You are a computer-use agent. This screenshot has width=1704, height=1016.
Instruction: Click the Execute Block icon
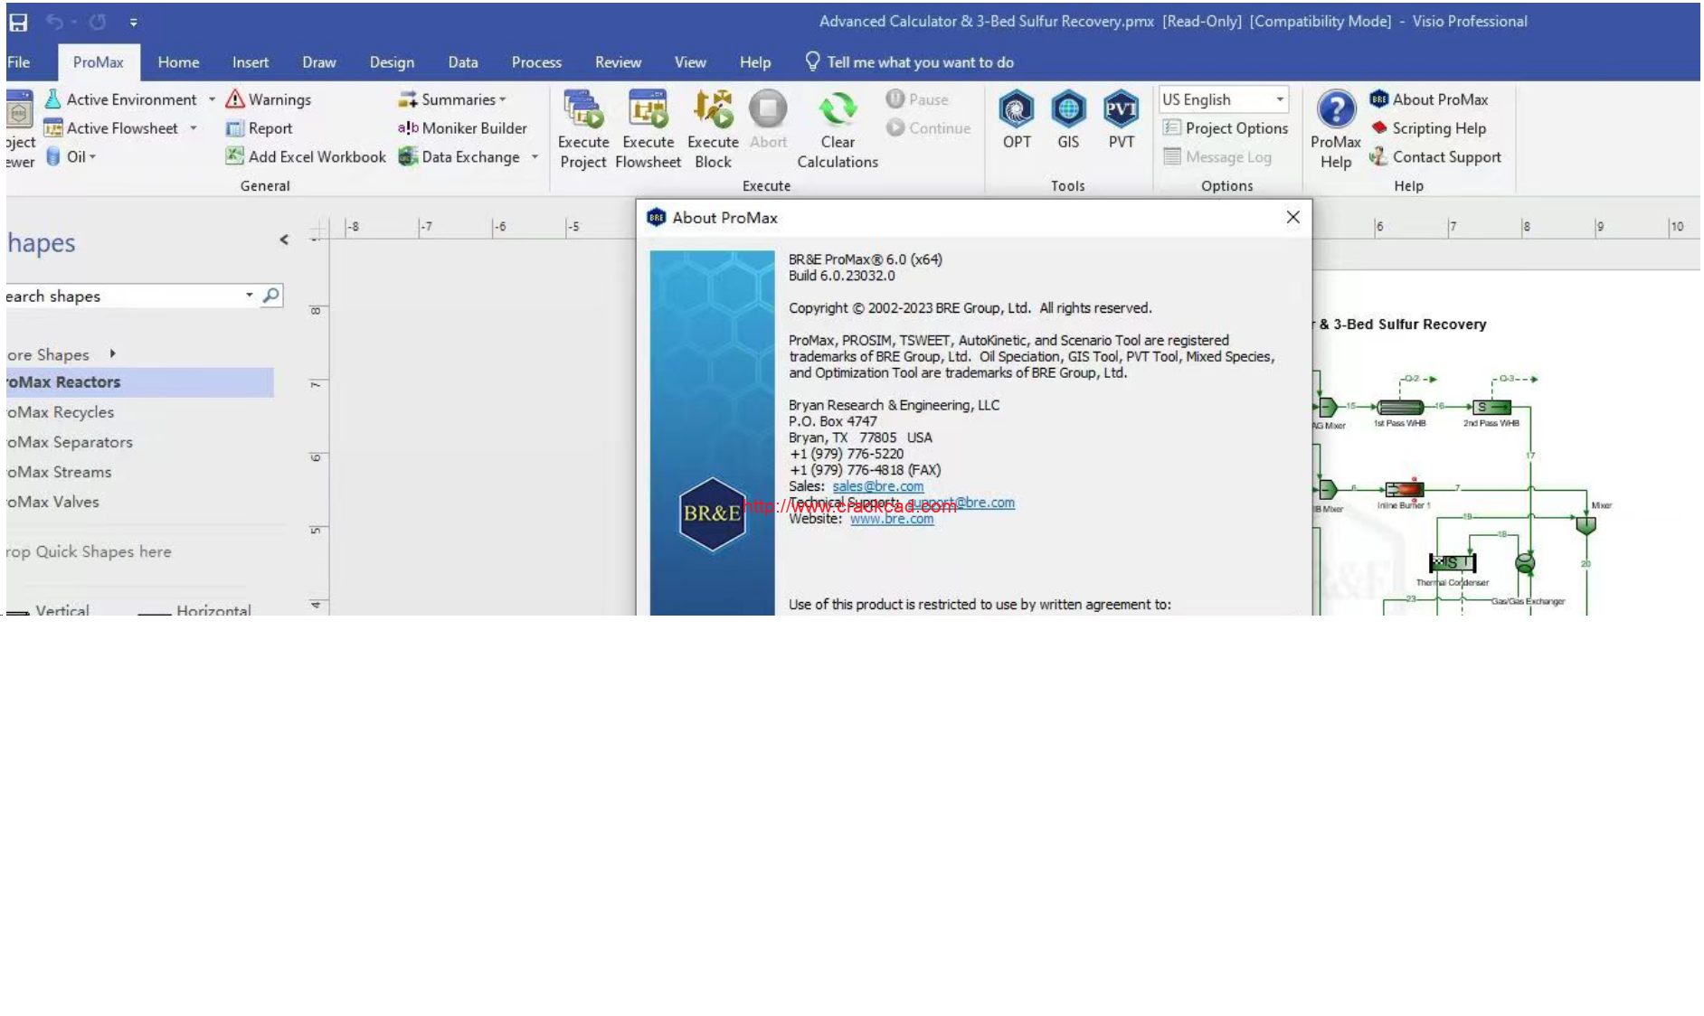click(713, 108)
